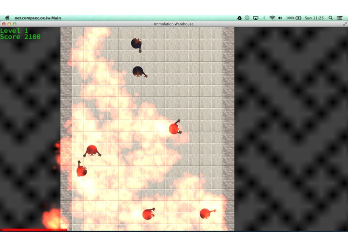Click the topmost dark unburnt creature
This screenshot has height=247, width=348.
tap(137, 44)
